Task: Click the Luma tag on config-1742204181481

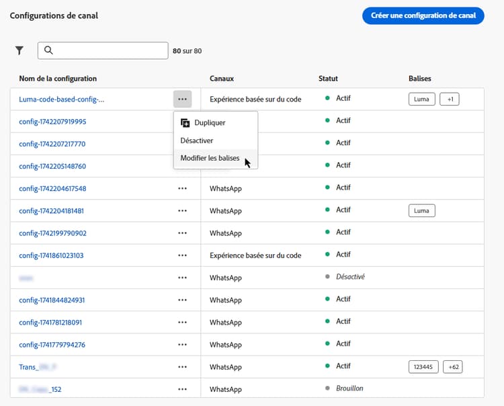Action: click(421, 210)
